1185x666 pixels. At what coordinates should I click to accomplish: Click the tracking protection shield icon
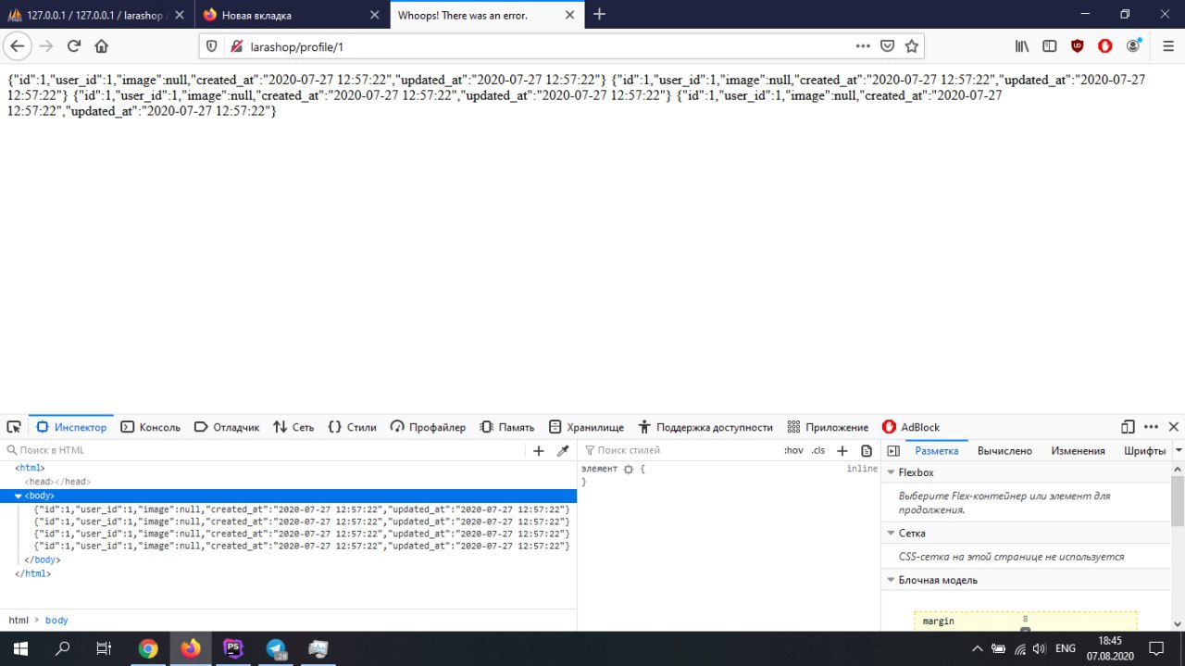[x=212, y=45]
